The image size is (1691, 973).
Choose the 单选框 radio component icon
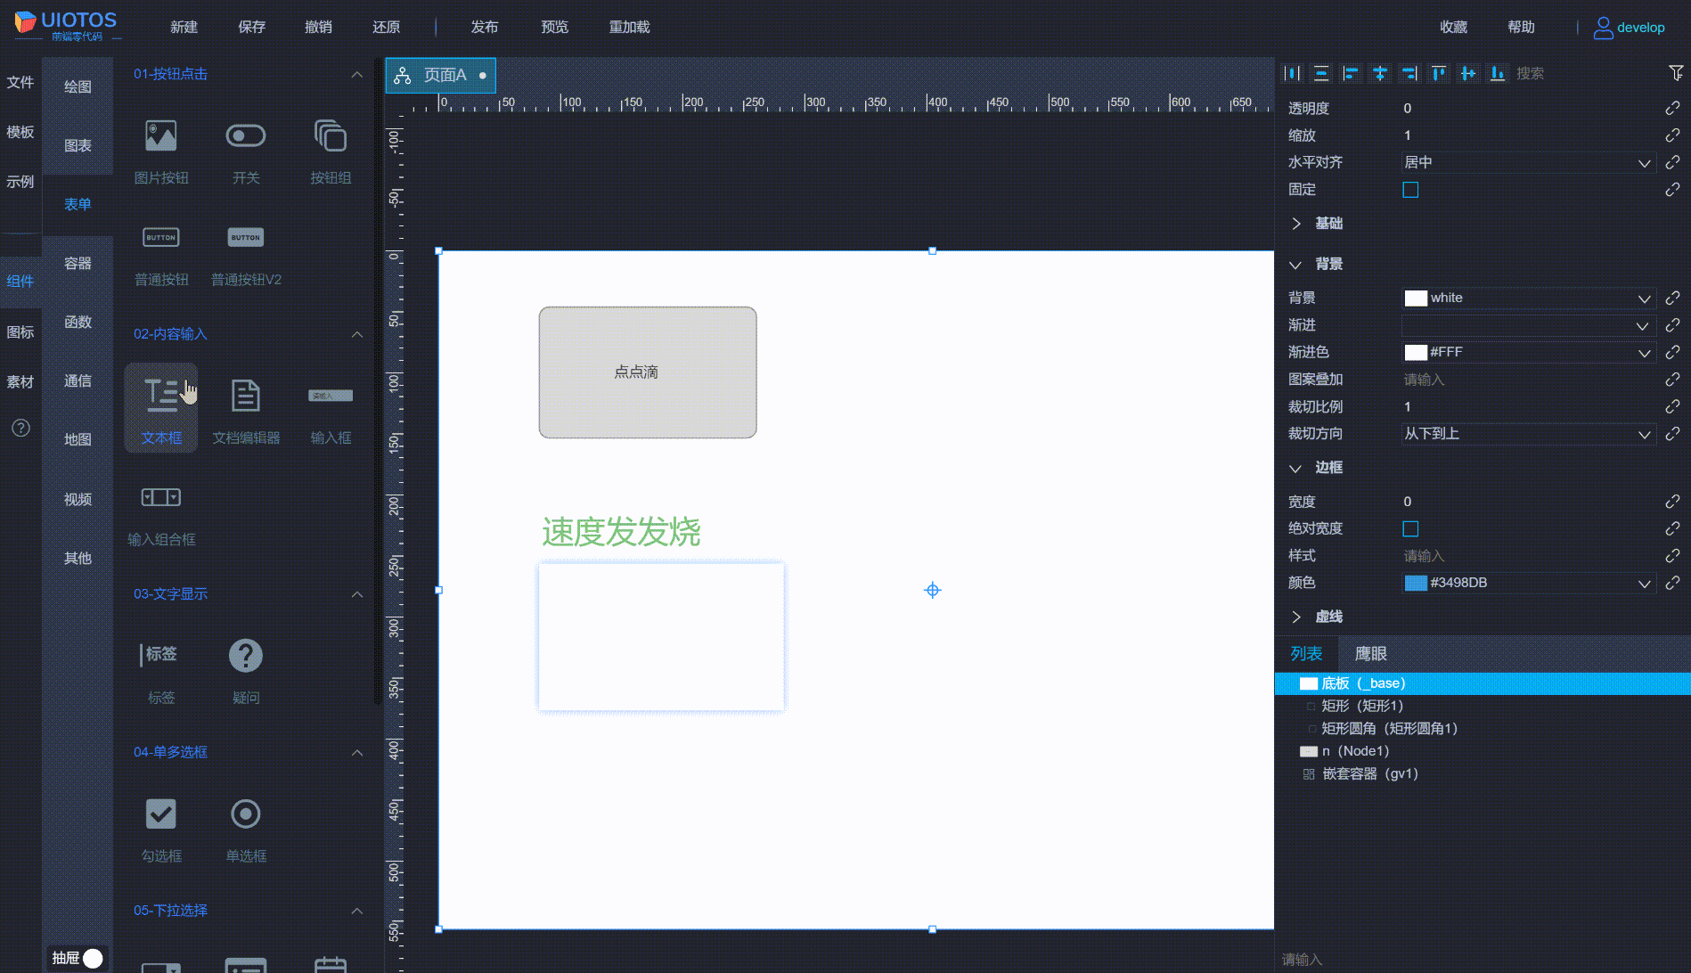245,814
